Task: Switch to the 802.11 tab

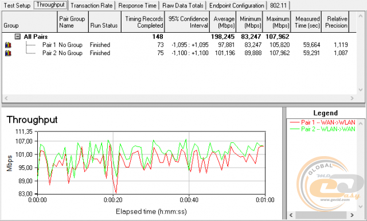Action: pos(278,5)
